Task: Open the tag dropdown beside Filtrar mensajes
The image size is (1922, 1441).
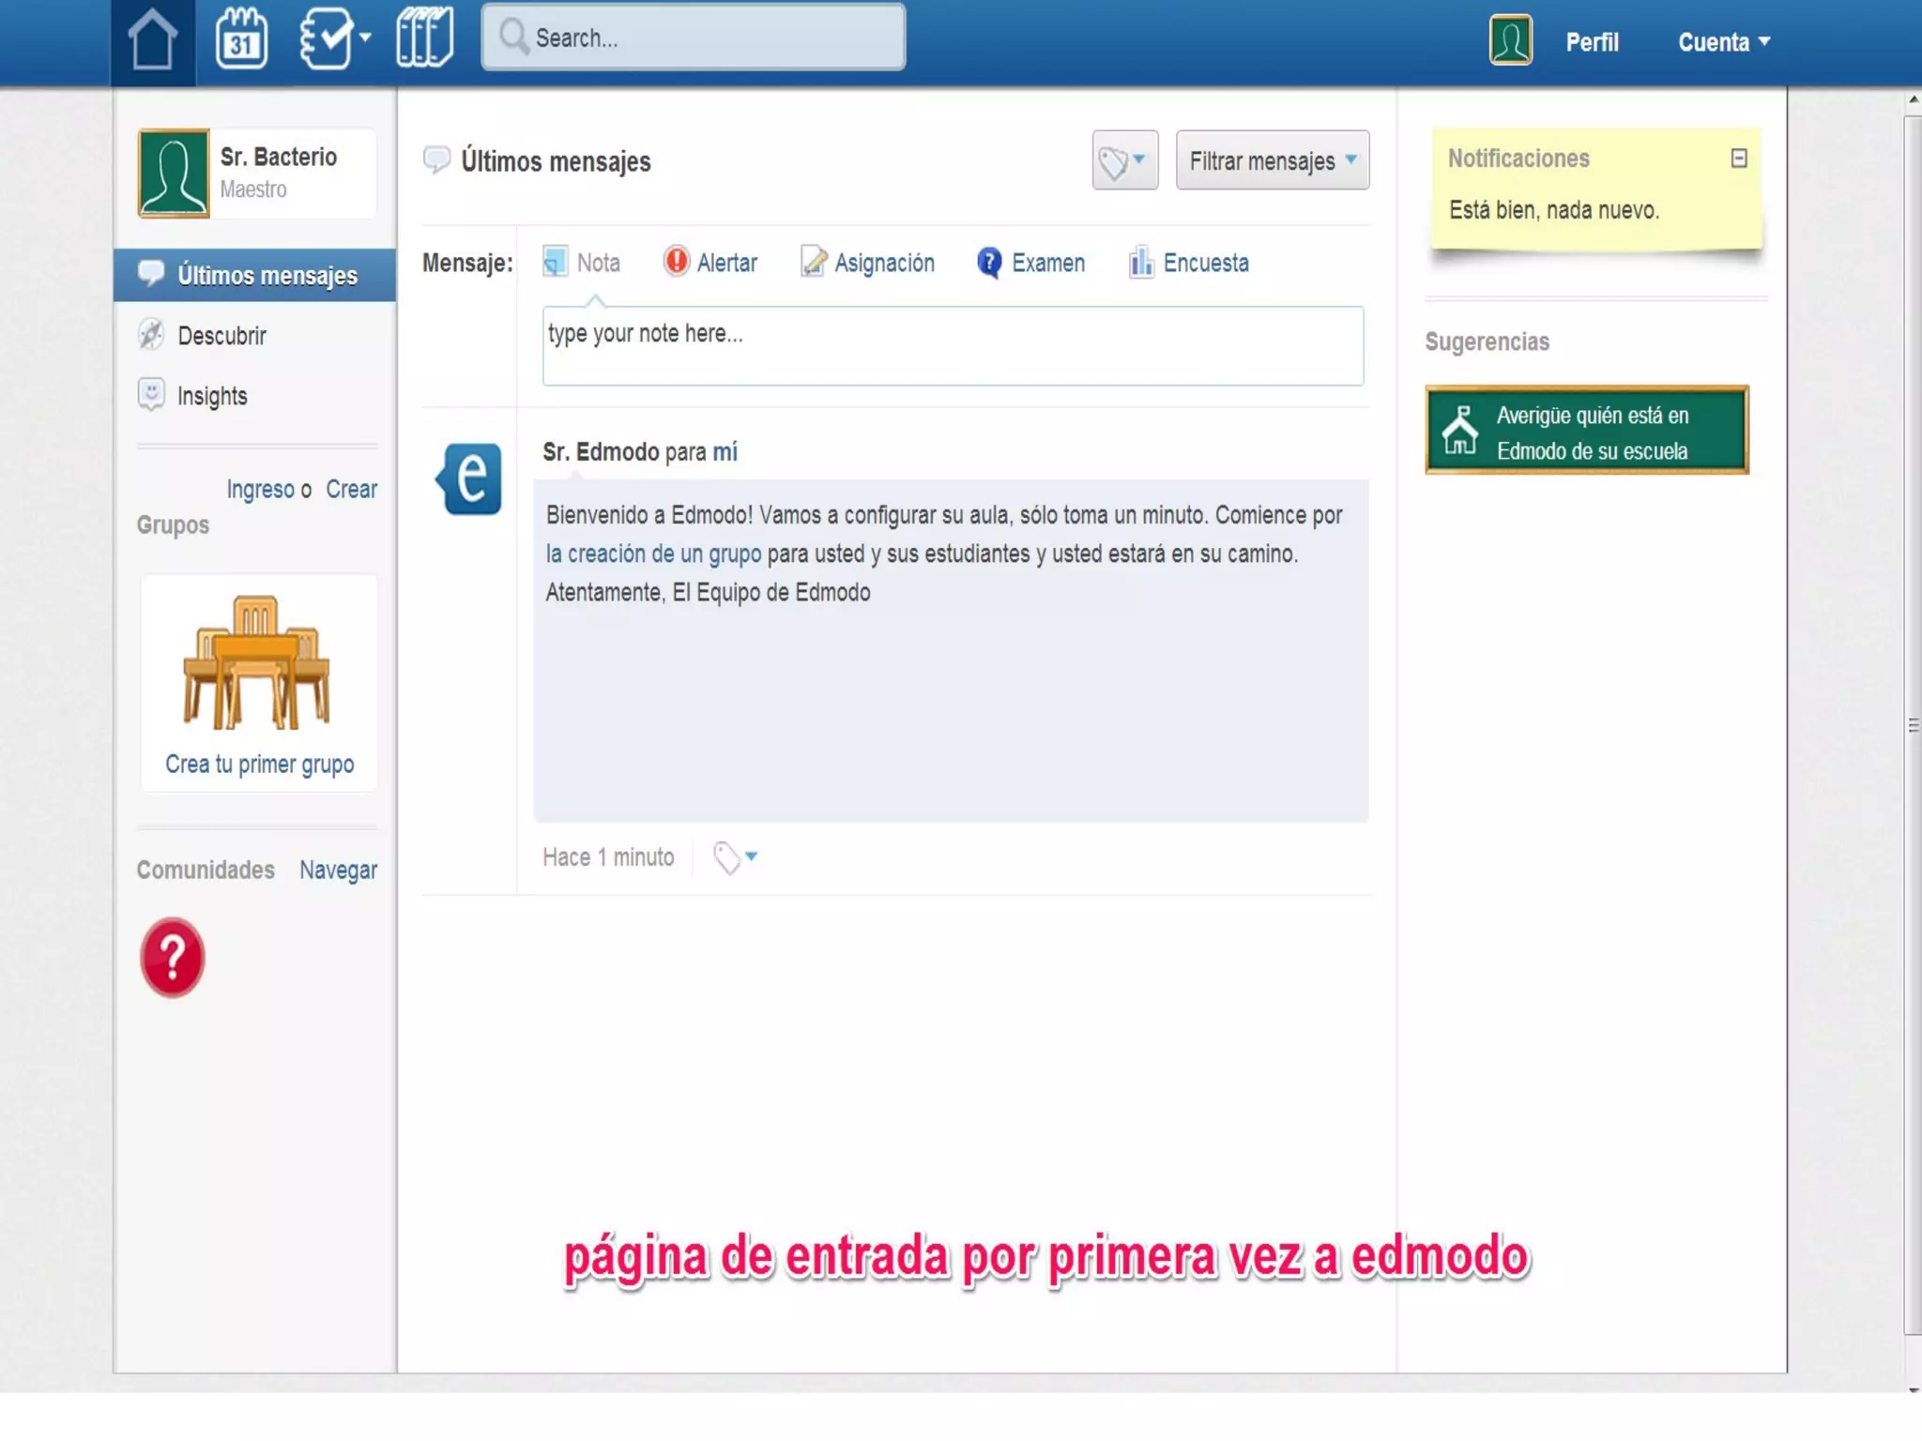Action: click(1124, 161)
